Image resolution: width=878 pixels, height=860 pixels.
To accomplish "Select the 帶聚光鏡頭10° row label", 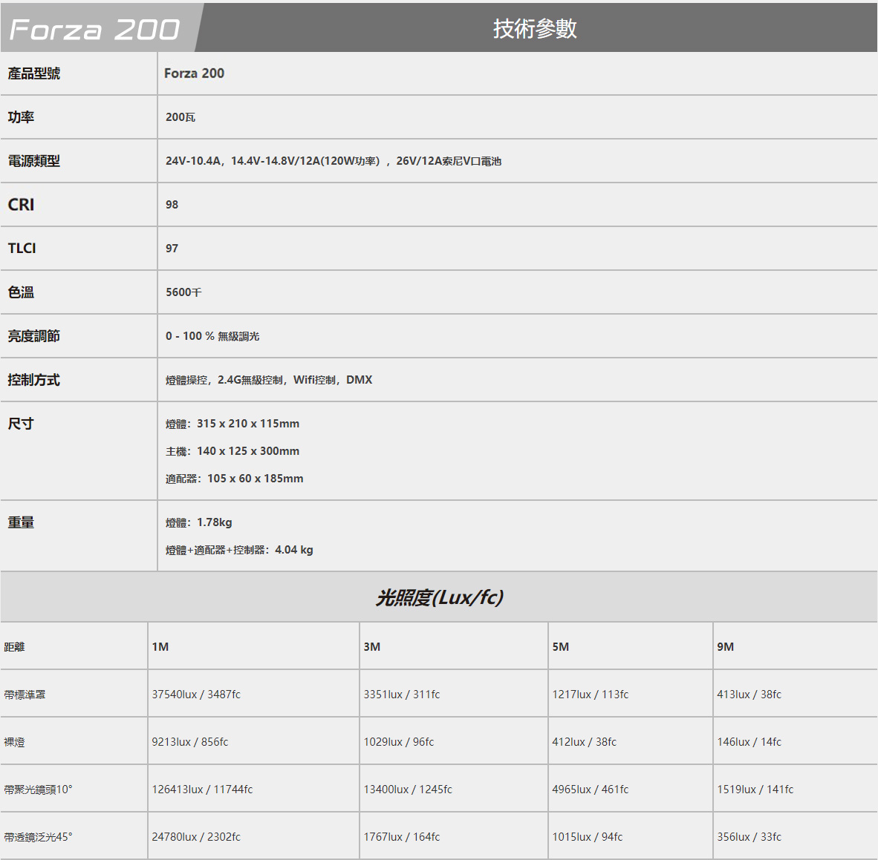I will (x=39, y=790).
